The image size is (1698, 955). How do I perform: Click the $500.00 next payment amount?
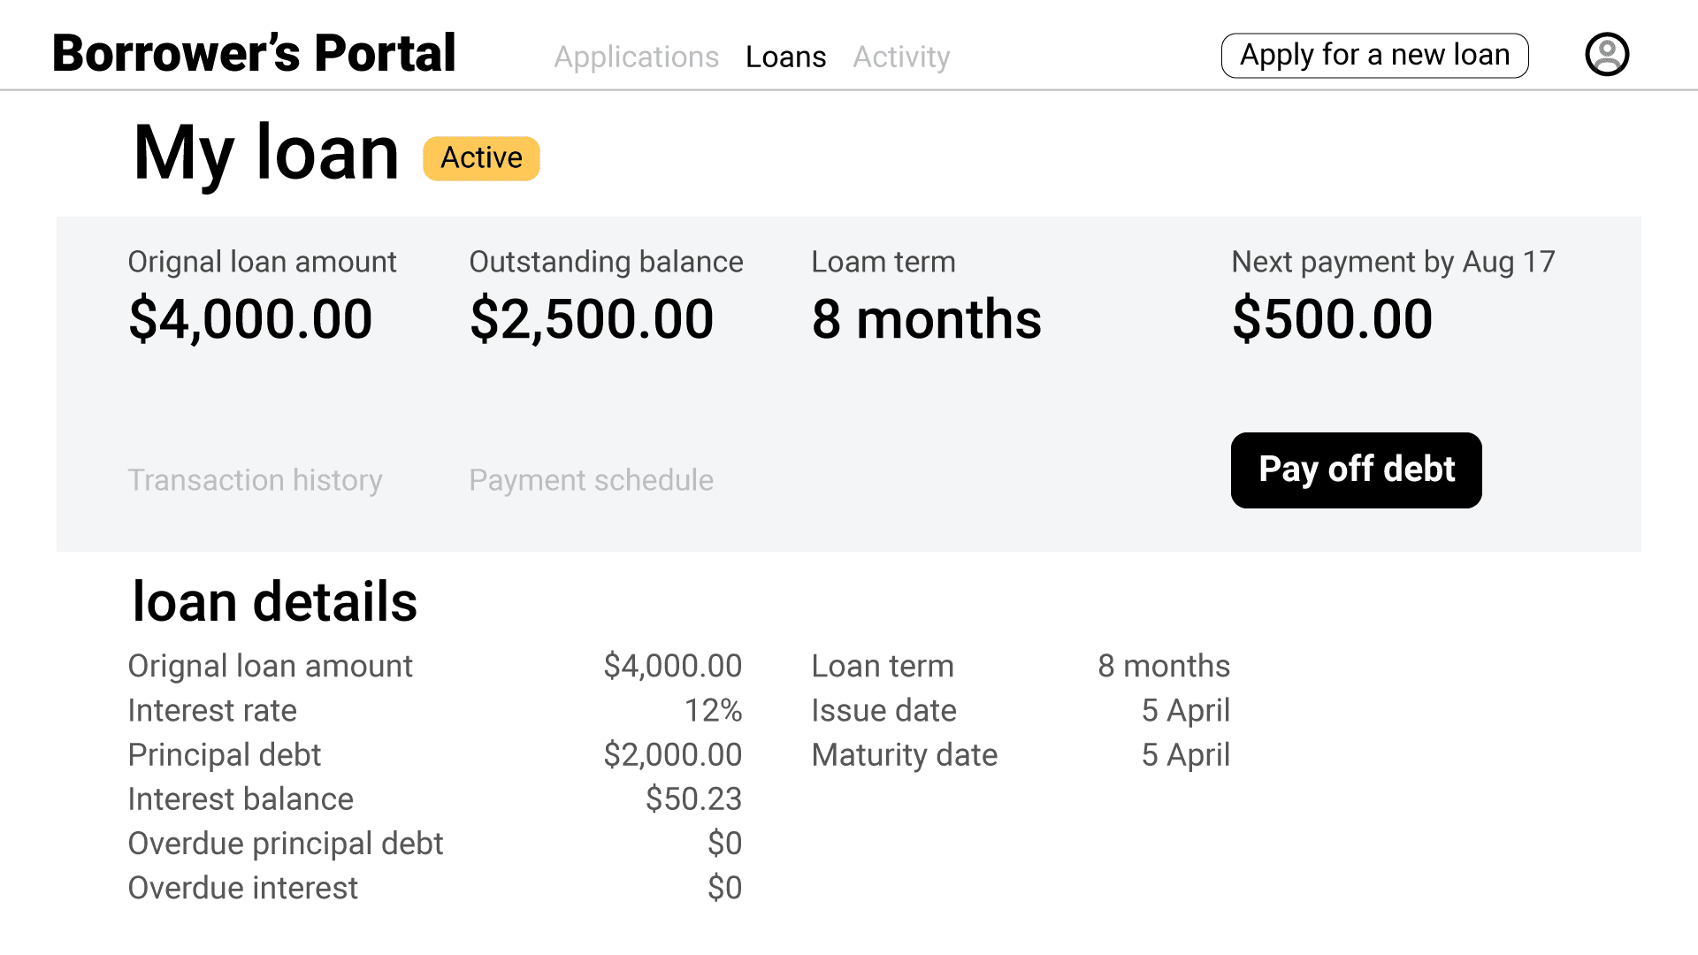1332,319
